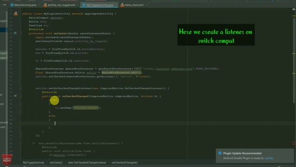Click the XML file icon on activity_my_toggle.xml tab
This screenshot has width=296, height=167.
click(x=45, y=5)
